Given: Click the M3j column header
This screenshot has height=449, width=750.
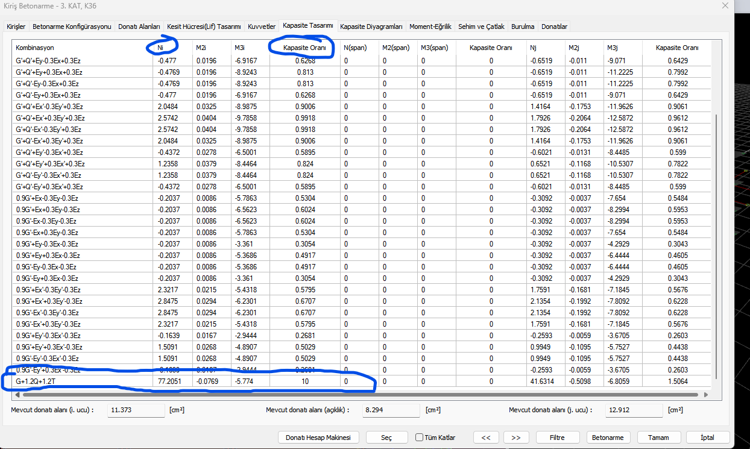Looking at the screenshot, I should click(x=623, y=47).
